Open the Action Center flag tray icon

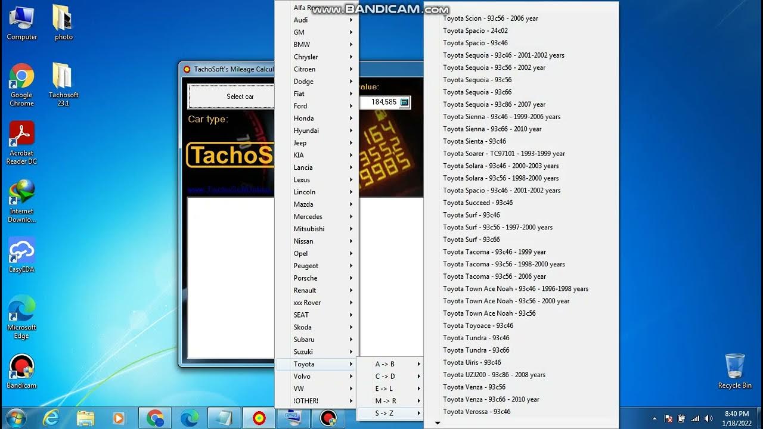click(668, 418)
